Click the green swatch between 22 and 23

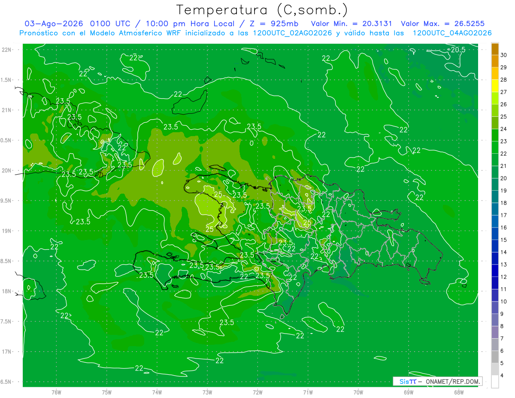[495, 147]
